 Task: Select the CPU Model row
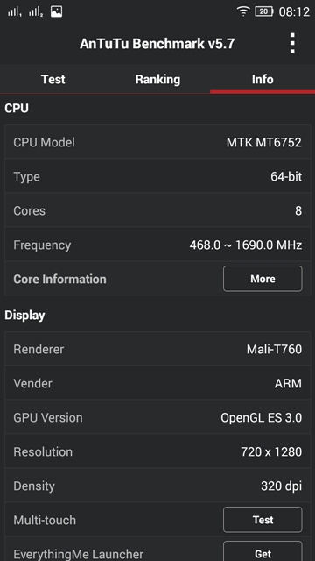point(157,142)
